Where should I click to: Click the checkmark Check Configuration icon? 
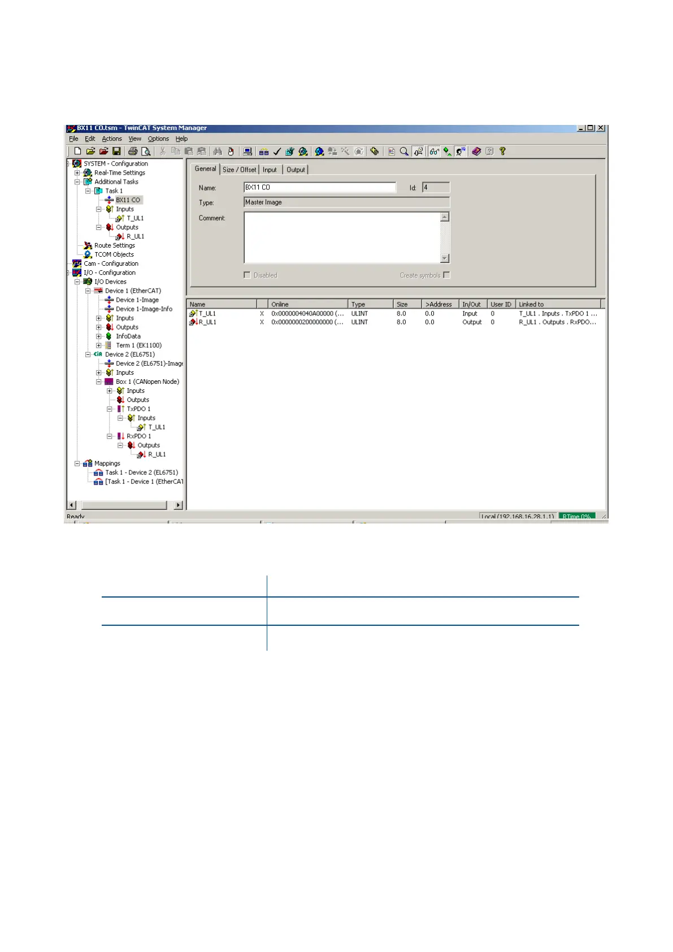[x=277, y=152]
